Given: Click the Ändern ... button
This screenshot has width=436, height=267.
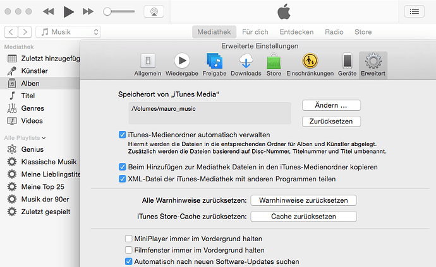Looking at the screenshot, I should coord(331,105).
